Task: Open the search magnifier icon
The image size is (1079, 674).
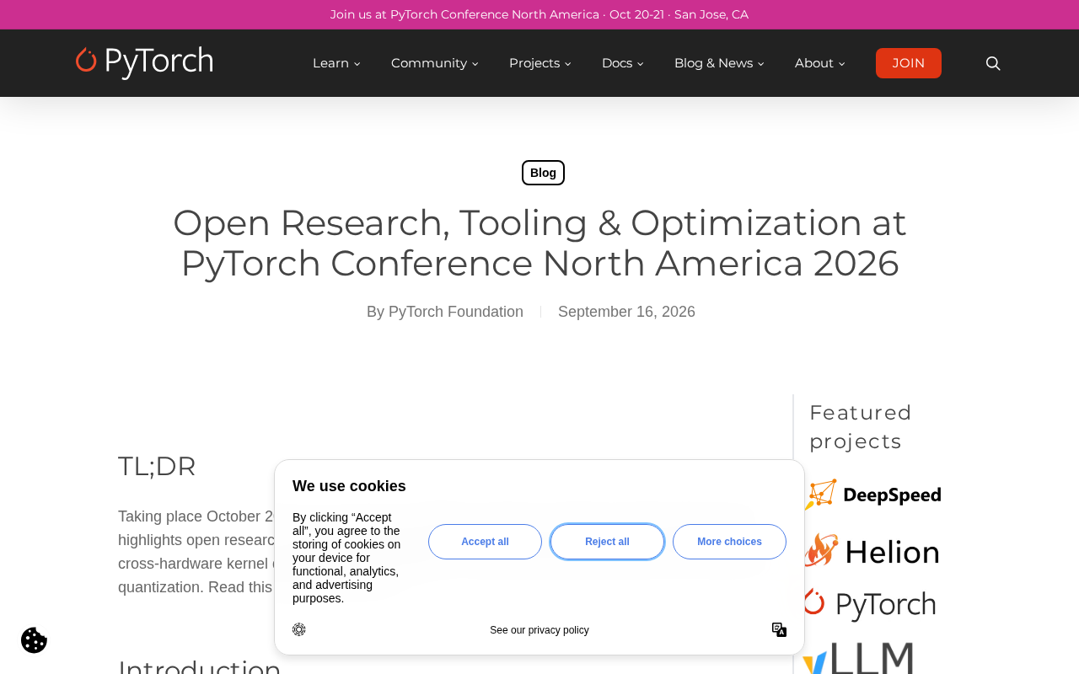Action: coord(993,63)
